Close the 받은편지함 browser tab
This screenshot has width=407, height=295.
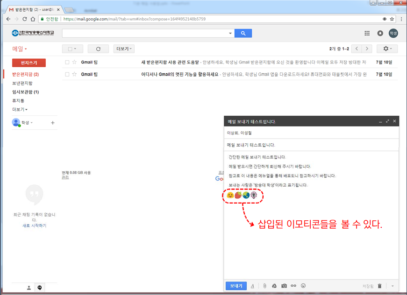[58, 10]
